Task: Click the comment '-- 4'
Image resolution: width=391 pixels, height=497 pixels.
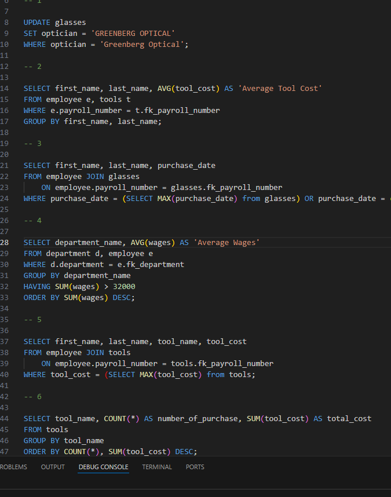Action: pyautogui.click(x=32, y=220)
